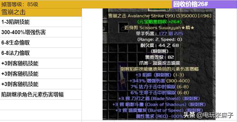Screen dimensions: 237x122
Task: Click the 需要等级: 82 line
Action: pos(160,57)
